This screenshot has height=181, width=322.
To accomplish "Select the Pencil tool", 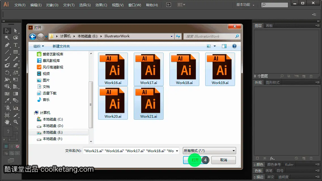I will (x=16, y=59).
